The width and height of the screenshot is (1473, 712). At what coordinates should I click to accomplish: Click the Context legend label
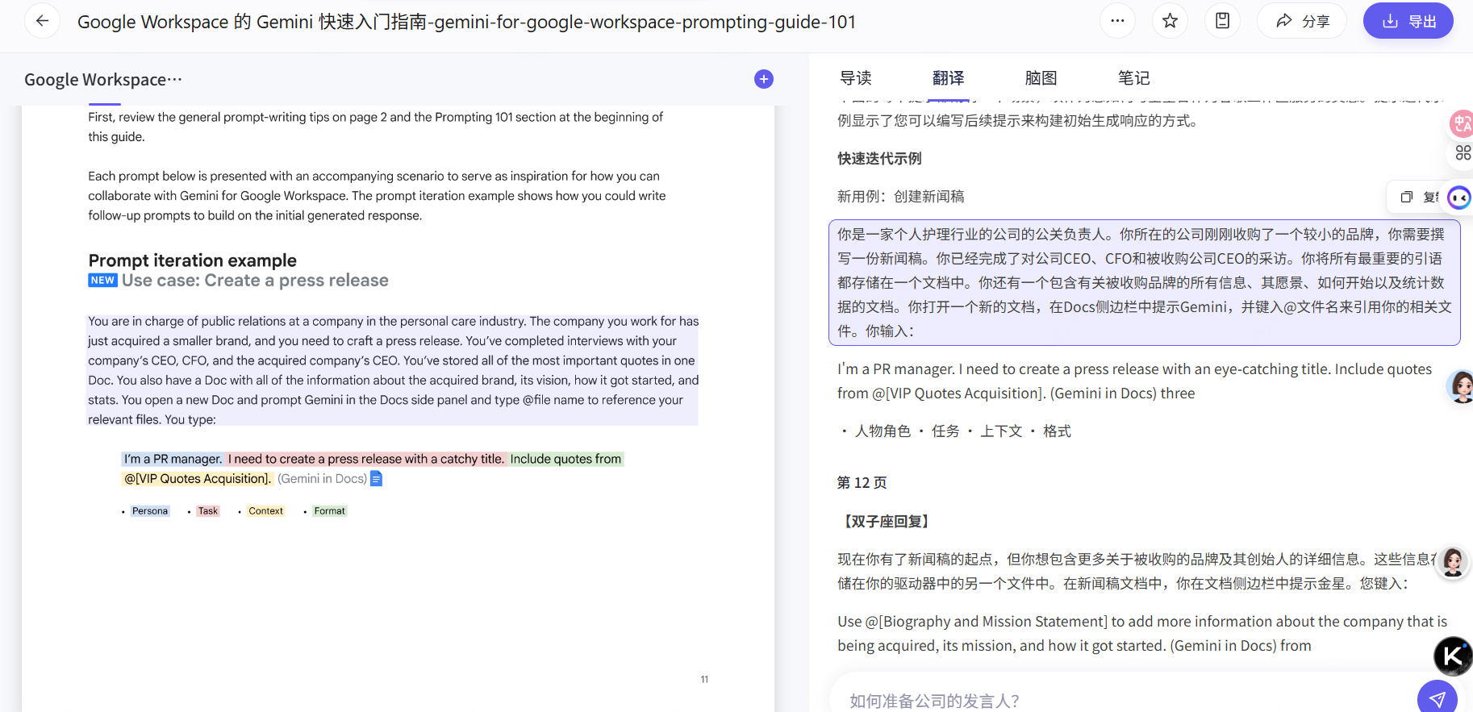tap(265, 511)
